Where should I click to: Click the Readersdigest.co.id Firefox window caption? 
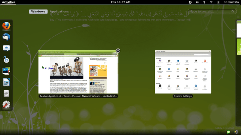(79, 96)
